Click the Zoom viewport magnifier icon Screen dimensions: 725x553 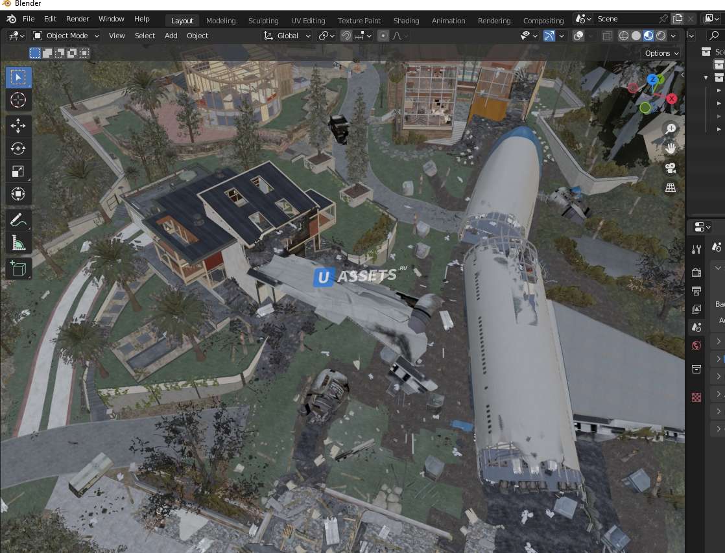671,128
